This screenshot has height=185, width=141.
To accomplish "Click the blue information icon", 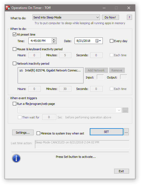I will pos(16,158).
